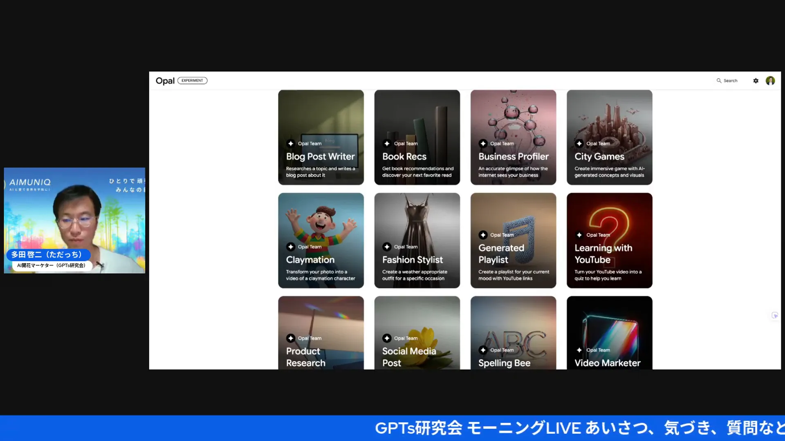The width and height of the screenshot is (785, 441).
Task: Click the presenter webcam video feed
Action: 74,220
